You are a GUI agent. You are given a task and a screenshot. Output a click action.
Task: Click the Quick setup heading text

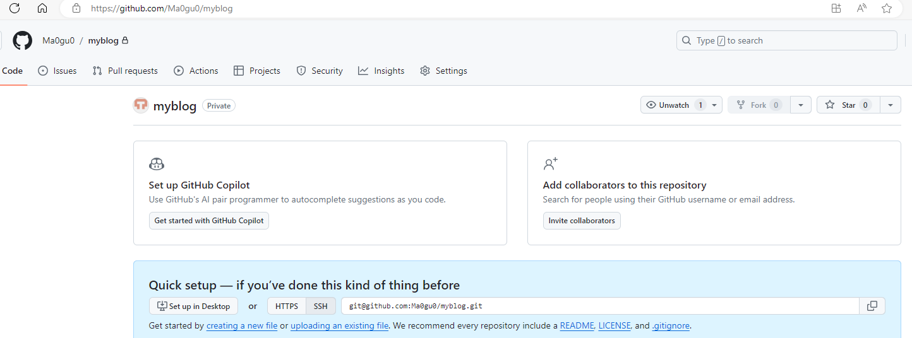[304, 285]
